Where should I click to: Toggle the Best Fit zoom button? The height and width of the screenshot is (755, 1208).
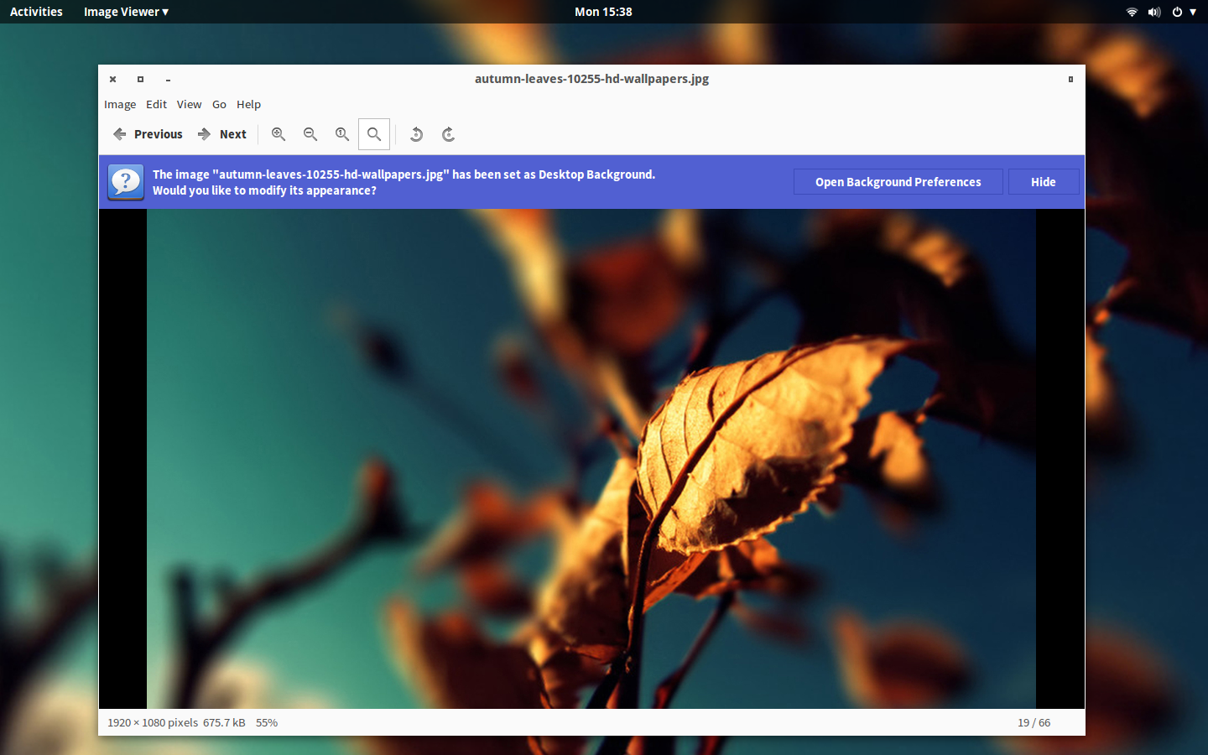(x=374, y=134)
